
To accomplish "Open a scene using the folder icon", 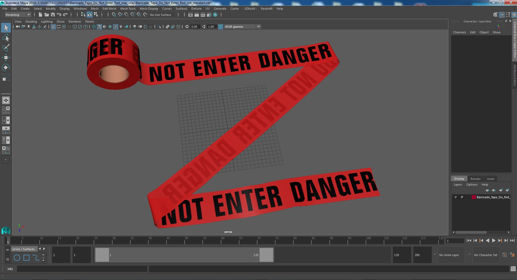I will click(x=46, y=15).
